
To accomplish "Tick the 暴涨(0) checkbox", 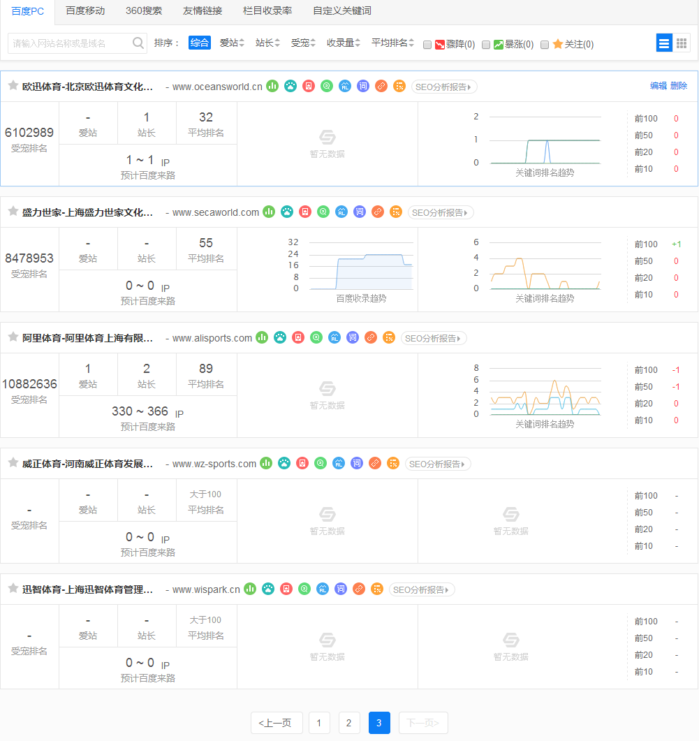I will pos(486,45).
